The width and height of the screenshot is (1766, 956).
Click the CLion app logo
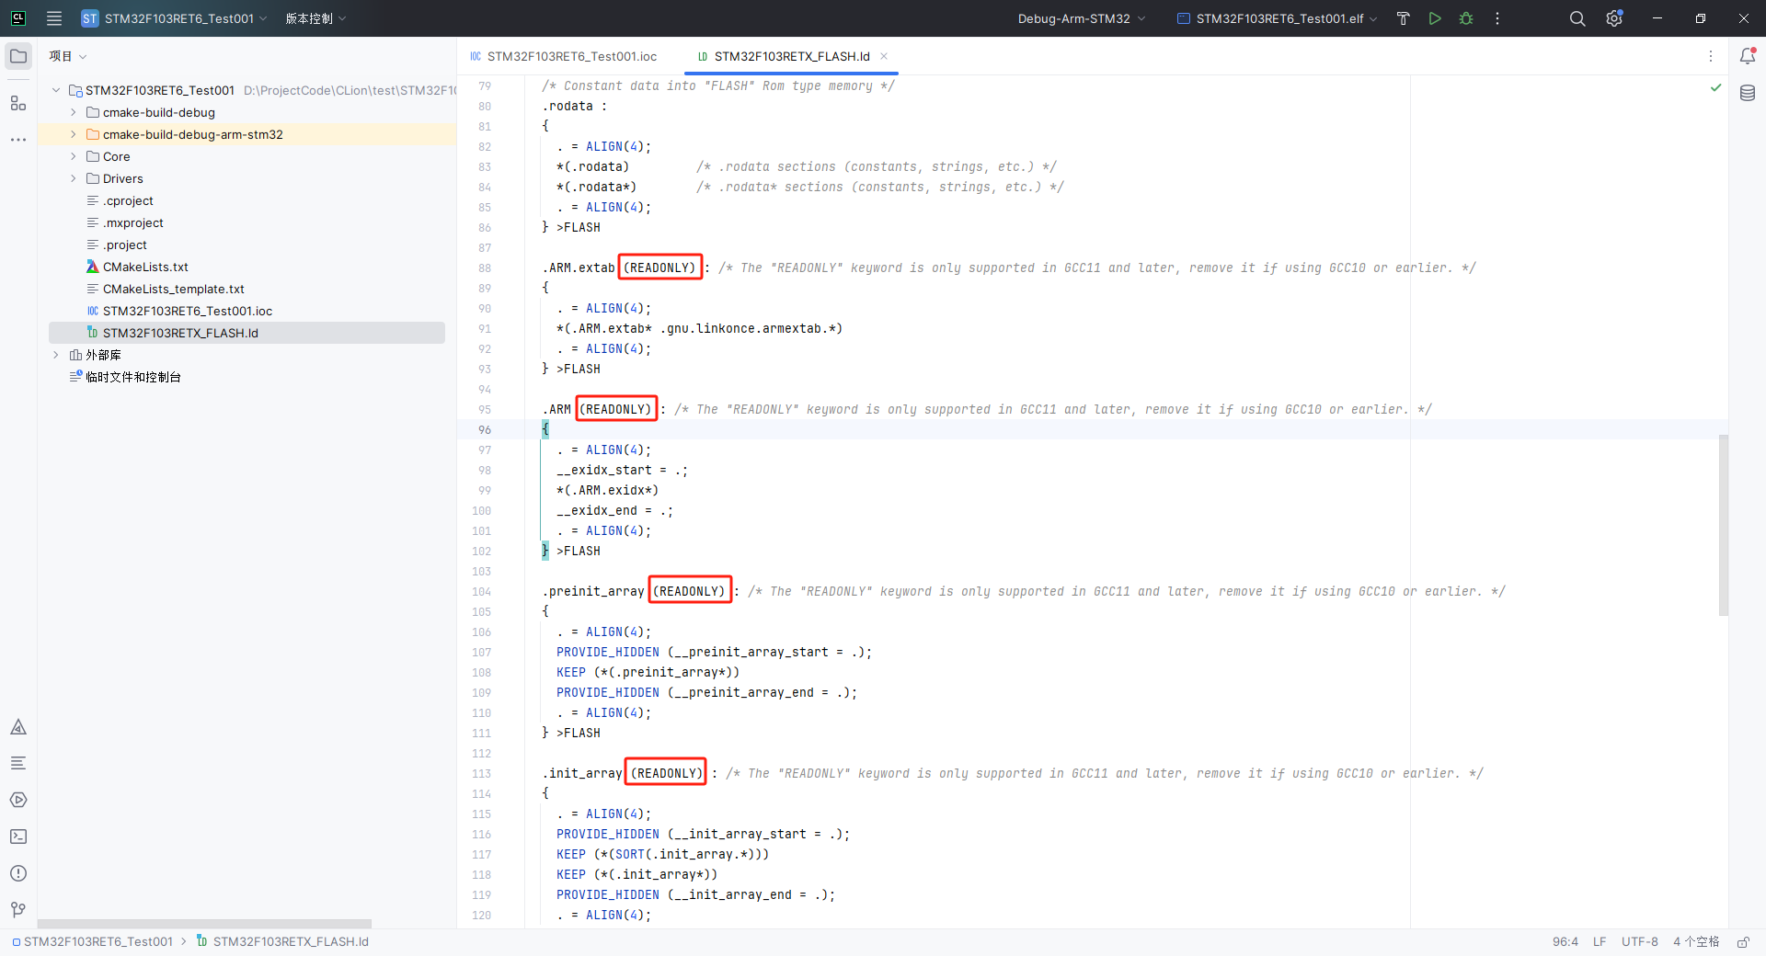pyautogui.click(x=18, y=18)
